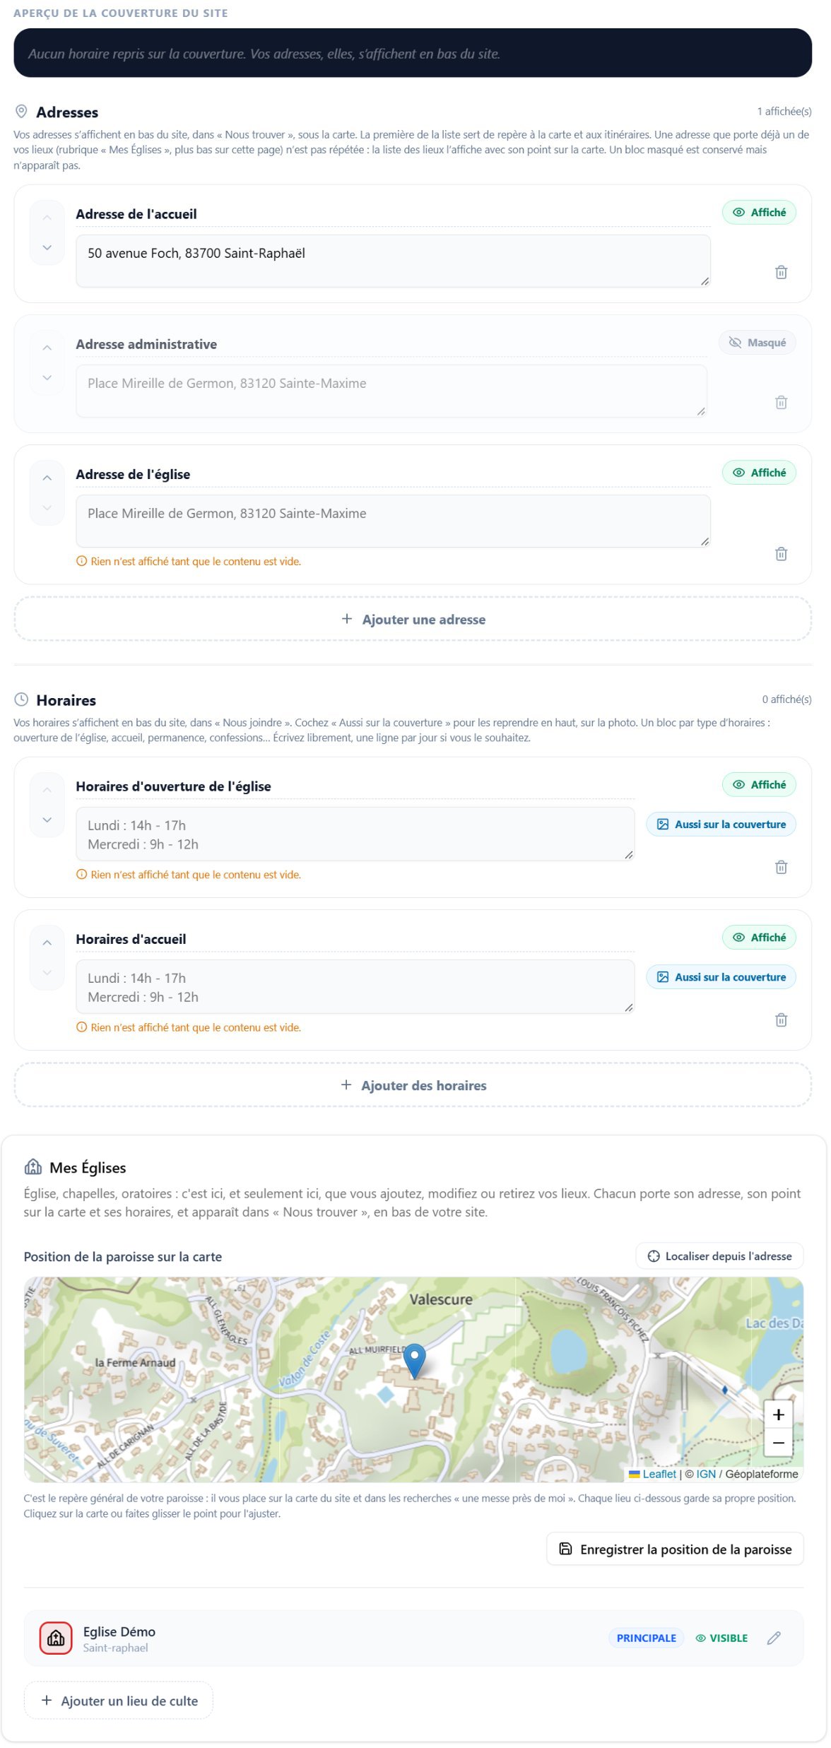The width and height of the screenshot is (831, 1748).
Task: Move Adresse de l'accueil down
Action: (47, 248)
